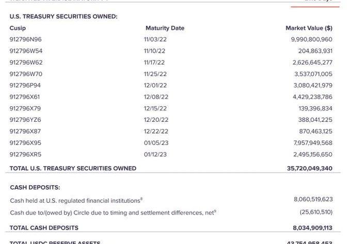This screenshot has width=351, height=244.
Task: Click the 12/08/22 maturity date
Action: (156, 96)
